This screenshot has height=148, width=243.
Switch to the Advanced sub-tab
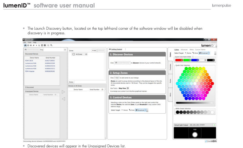[184, 50]
